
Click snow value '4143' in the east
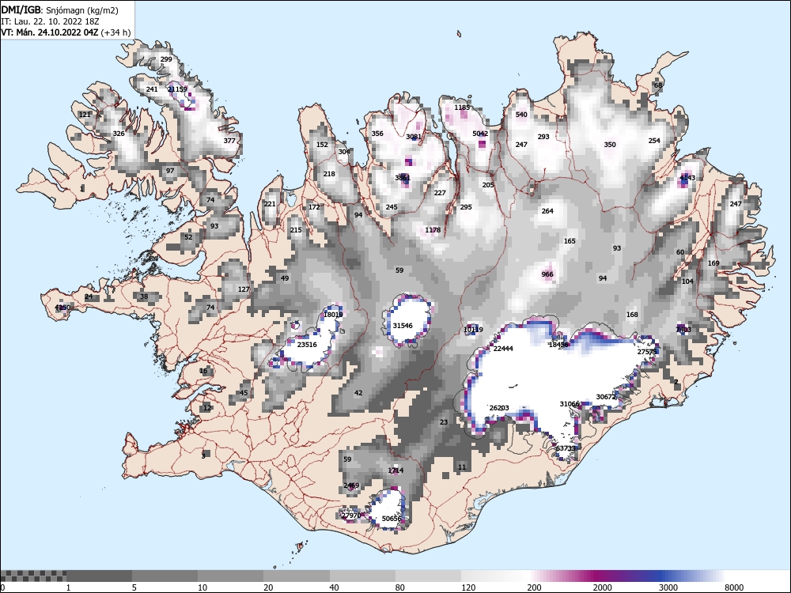click(x=687, y=178)
